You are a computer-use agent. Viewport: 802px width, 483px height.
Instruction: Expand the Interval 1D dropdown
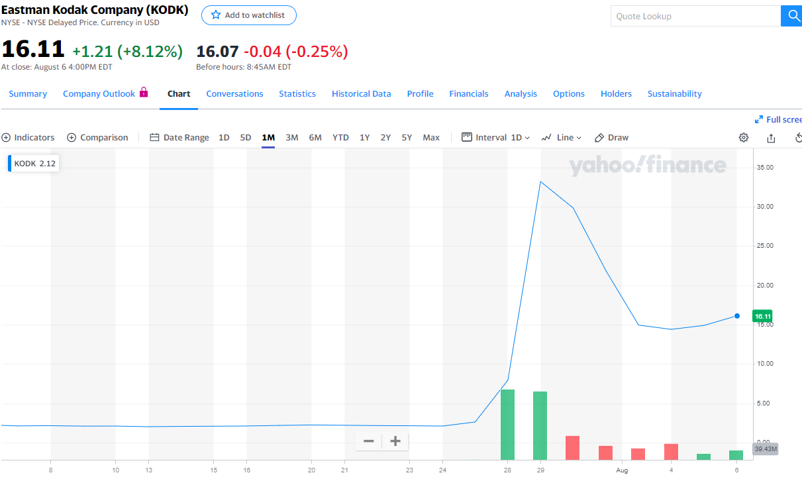496,138
